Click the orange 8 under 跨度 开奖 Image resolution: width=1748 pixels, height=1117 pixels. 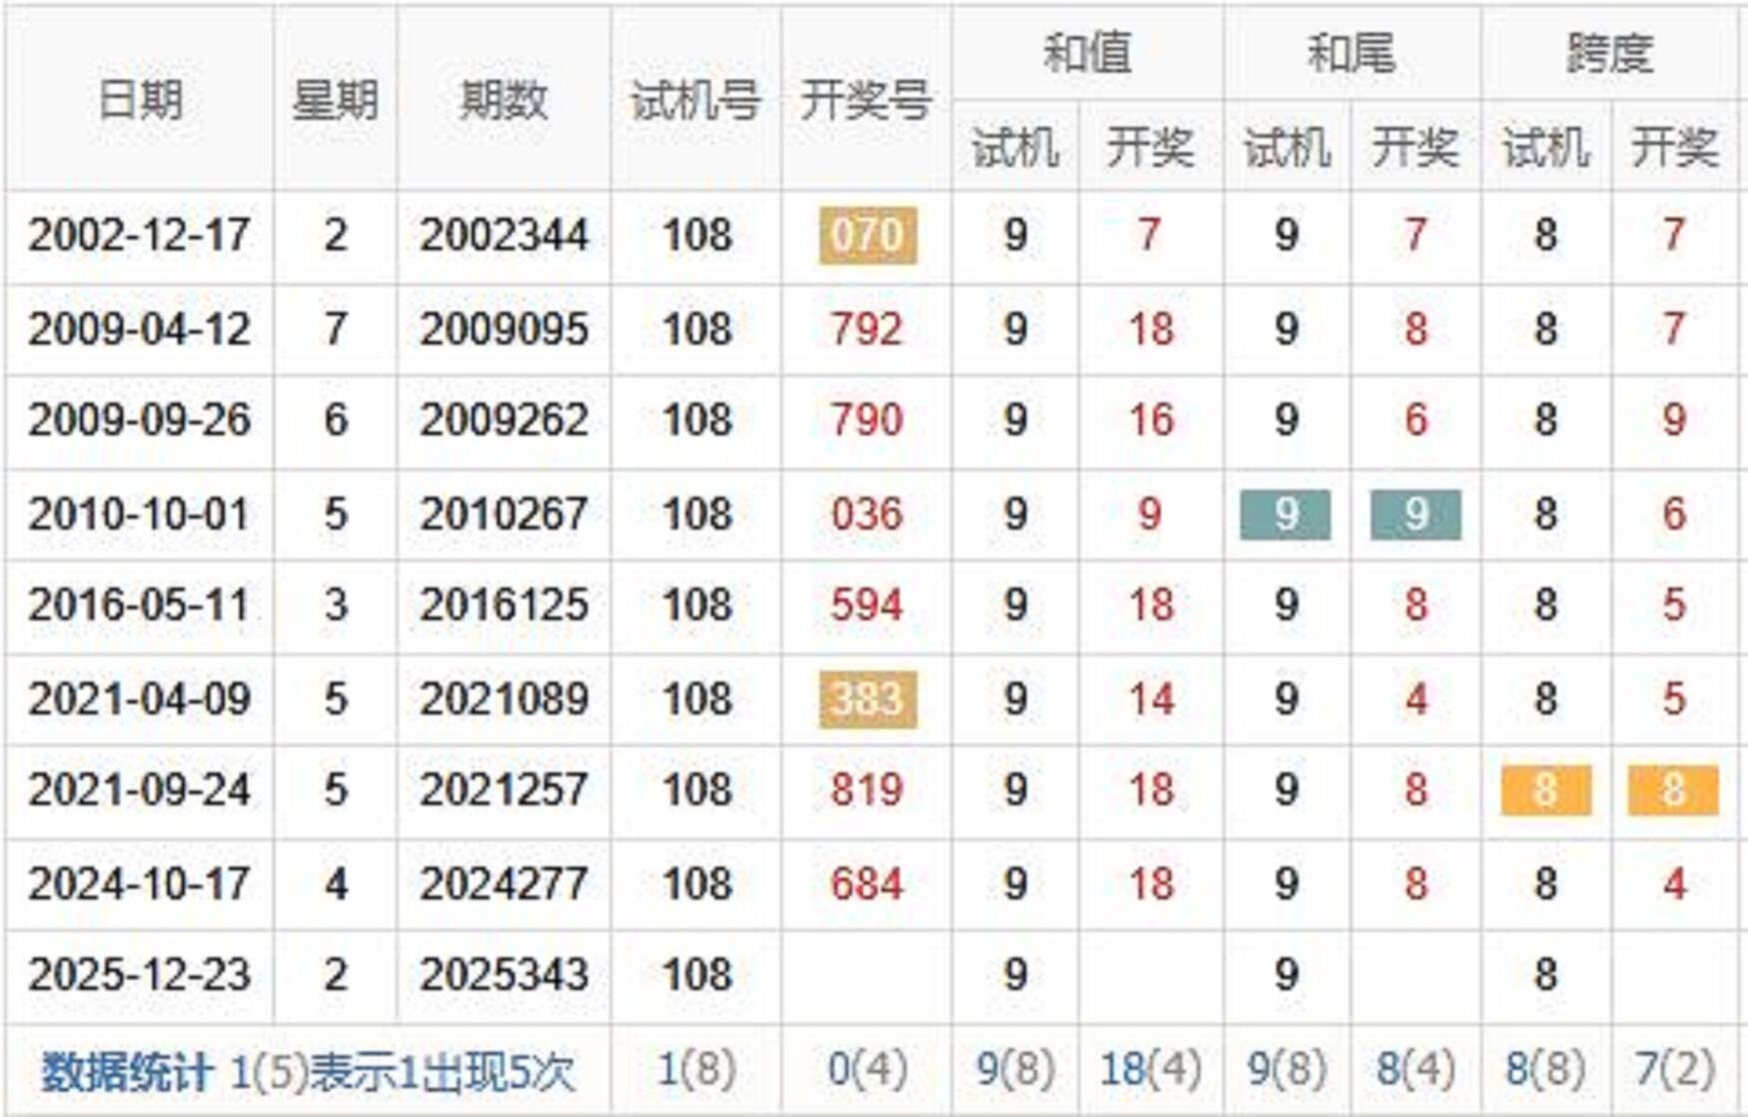(x=1673, y=790)
